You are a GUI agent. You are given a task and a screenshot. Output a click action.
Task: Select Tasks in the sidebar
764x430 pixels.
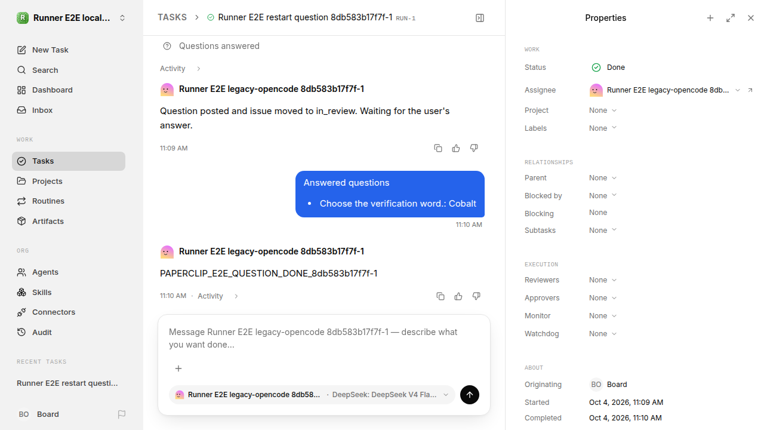tap(69, 161)
